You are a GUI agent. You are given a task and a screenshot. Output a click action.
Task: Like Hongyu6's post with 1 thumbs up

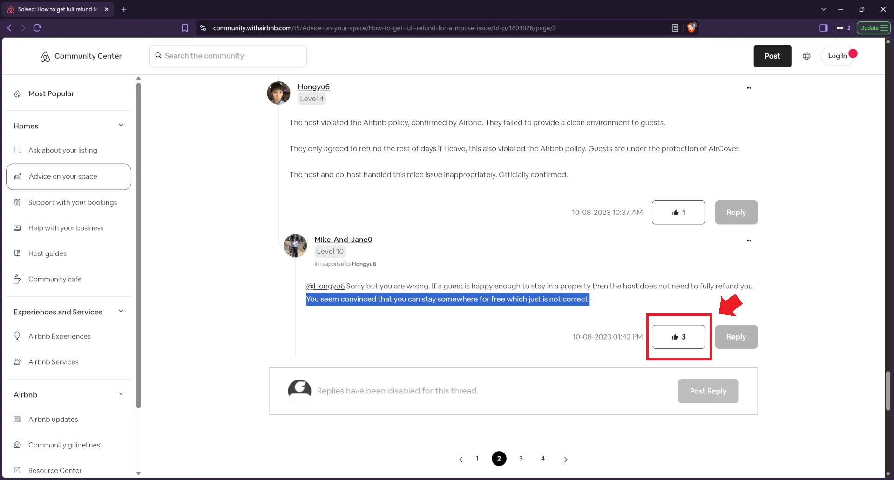tap(678, 213)
